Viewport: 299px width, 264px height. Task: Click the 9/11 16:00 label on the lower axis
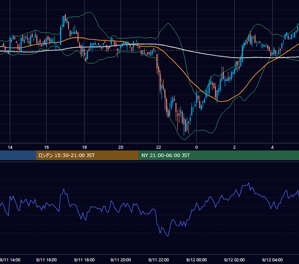(46, 260)
